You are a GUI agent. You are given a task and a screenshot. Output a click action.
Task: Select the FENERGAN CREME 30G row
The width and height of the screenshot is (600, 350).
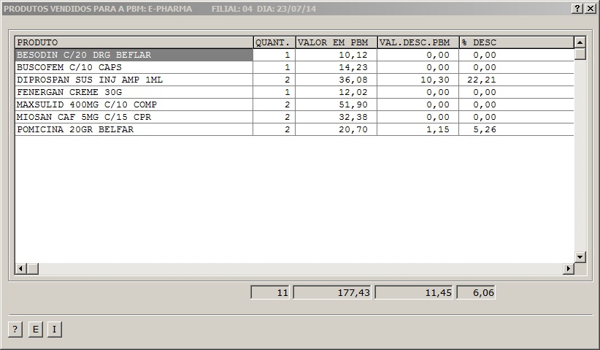click(134, 92)
